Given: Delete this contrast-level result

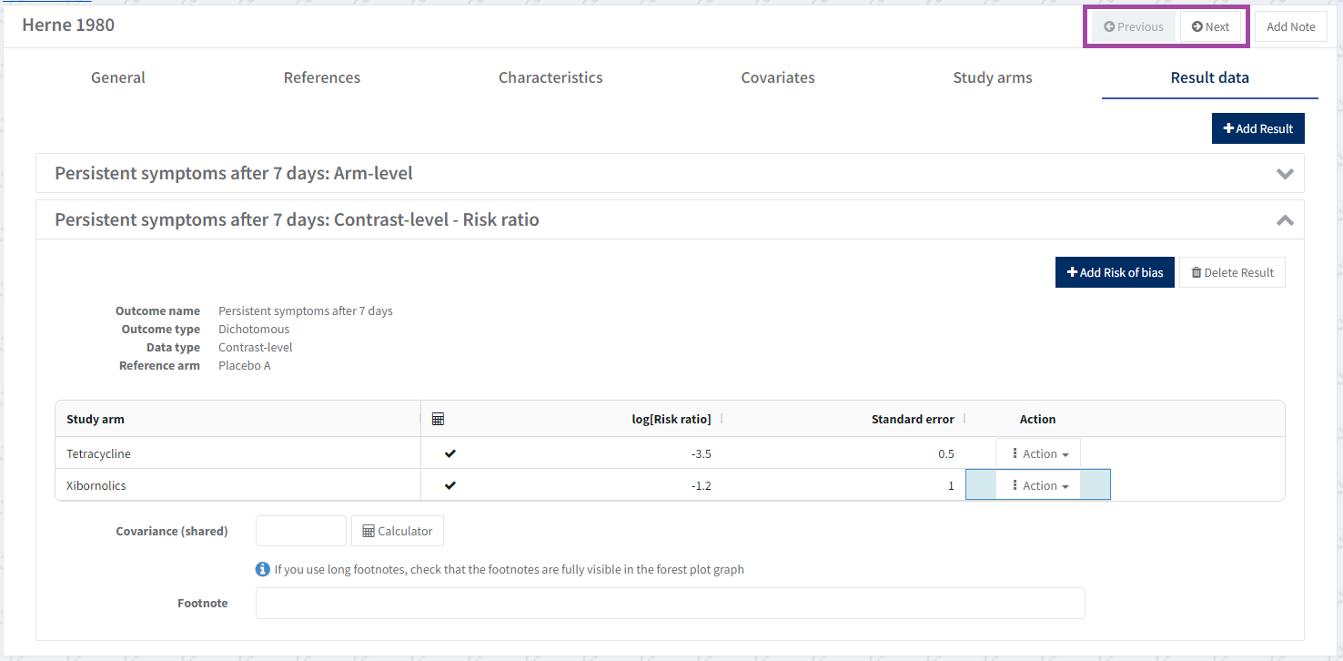Looking at the screenshot, I should point(1232,272).
